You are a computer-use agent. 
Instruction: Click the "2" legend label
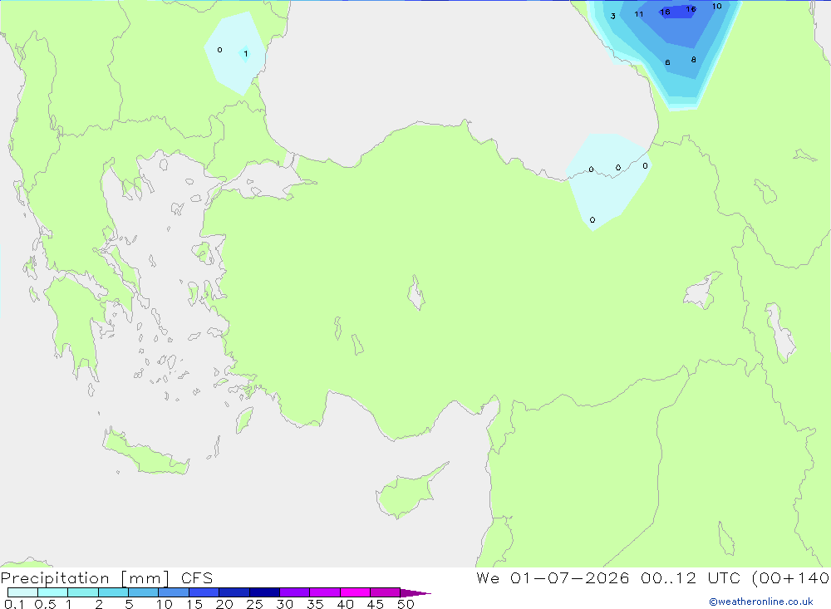click(99, 604)
